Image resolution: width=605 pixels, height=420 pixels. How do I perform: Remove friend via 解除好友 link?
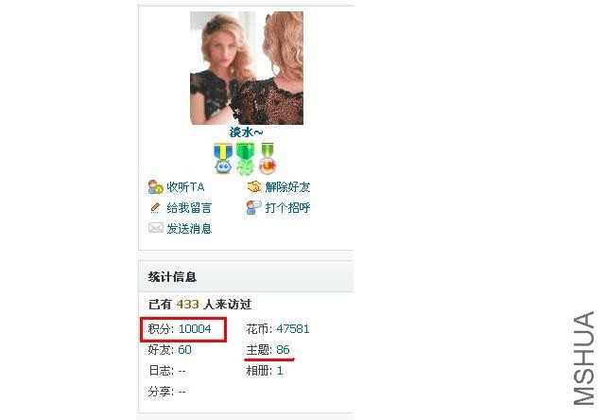(x=287, y=187)
